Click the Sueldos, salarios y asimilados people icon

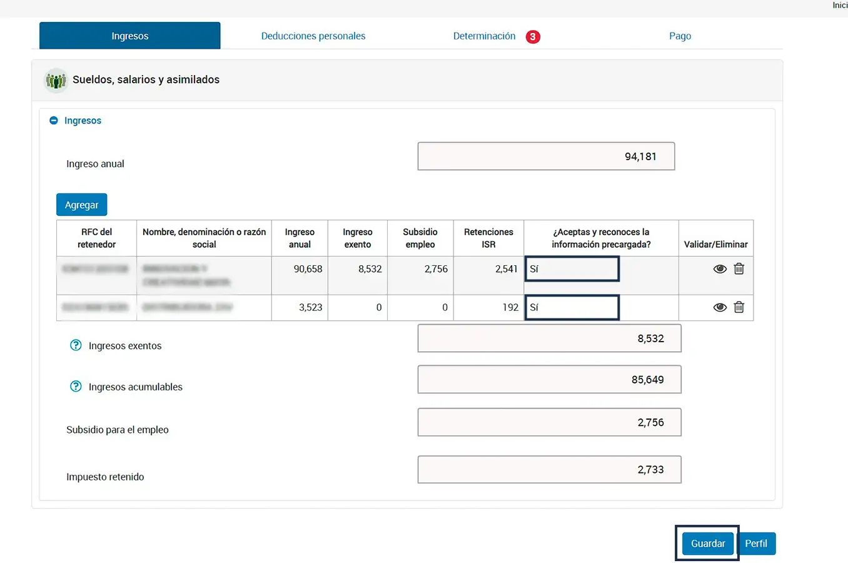(56, 80)
